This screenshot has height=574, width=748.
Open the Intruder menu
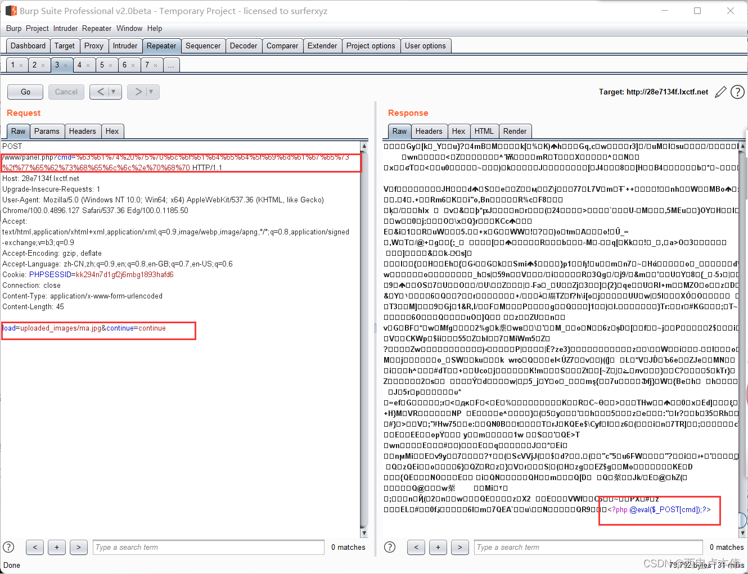click(x=66, y=28)
